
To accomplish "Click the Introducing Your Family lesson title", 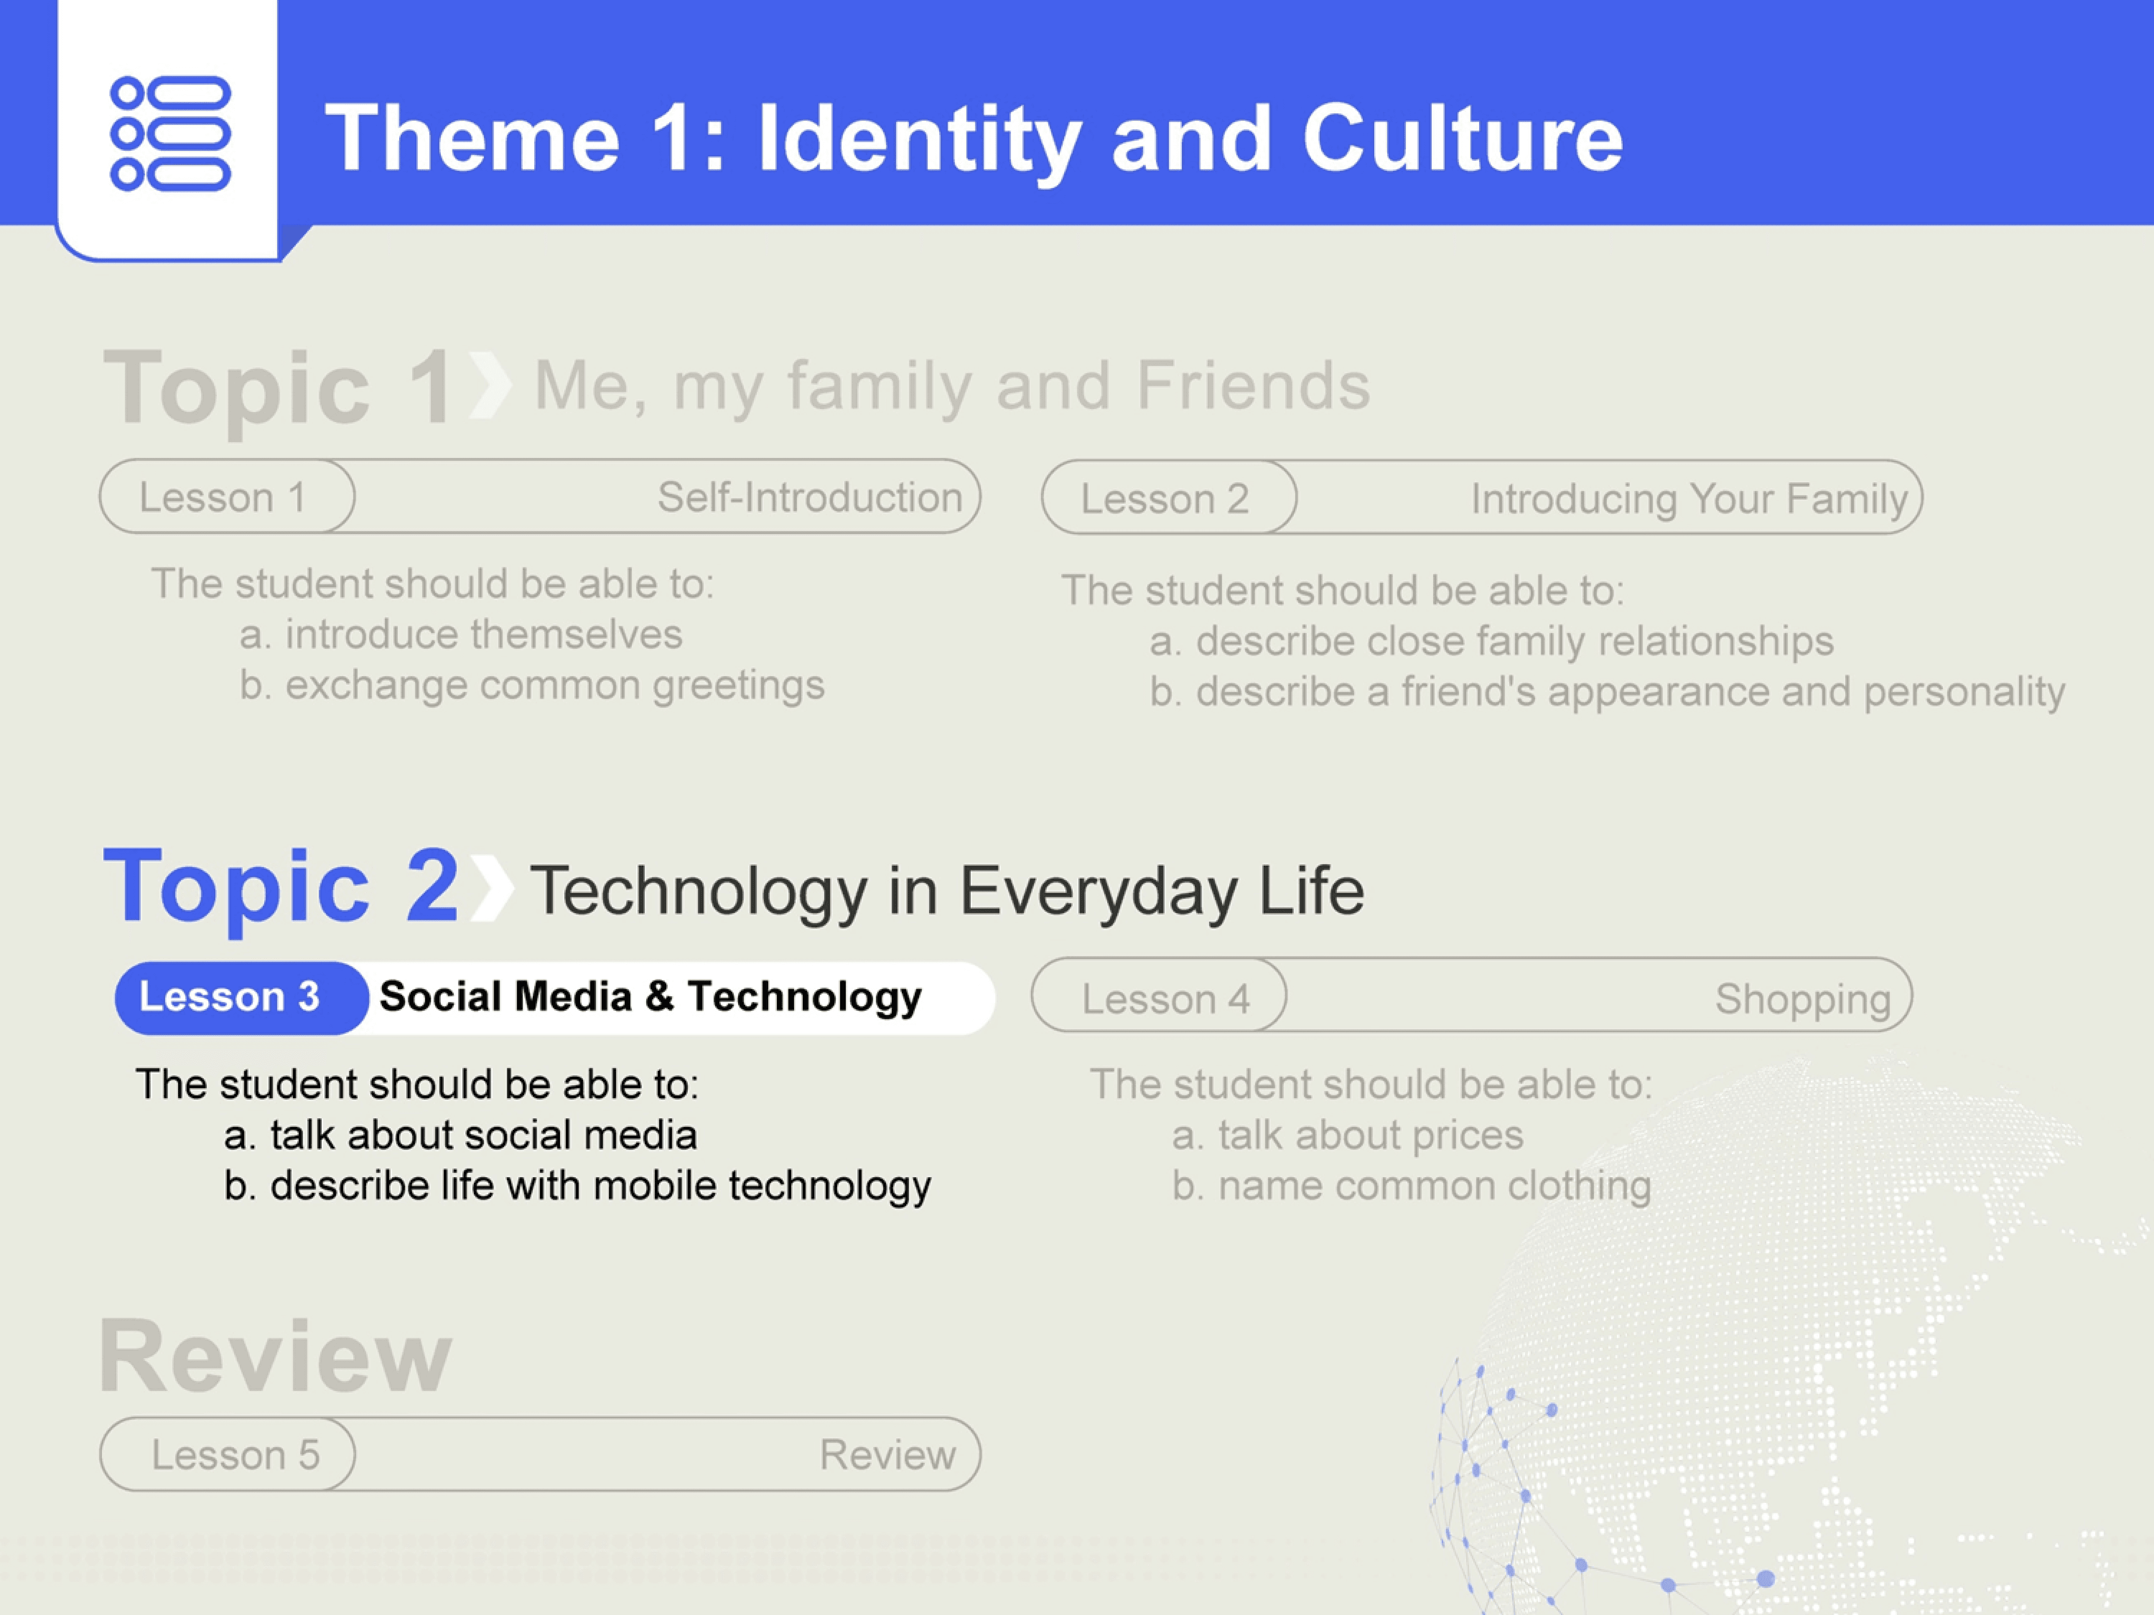I will [x=1690, y=500].
